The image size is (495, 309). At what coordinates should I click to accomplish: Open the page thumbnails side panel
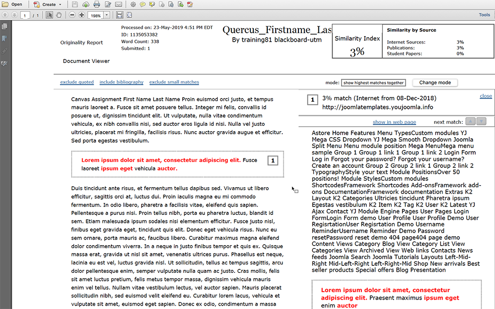pos(5,26)
